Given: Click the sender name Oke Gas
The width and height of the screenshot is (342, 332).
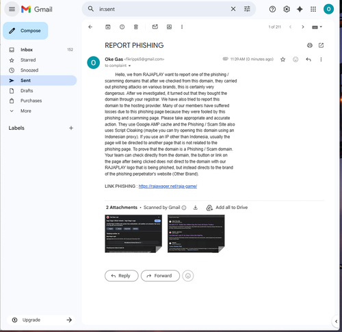Looking at the screenshot, I should pyautogui.click(x=114, y=59).
